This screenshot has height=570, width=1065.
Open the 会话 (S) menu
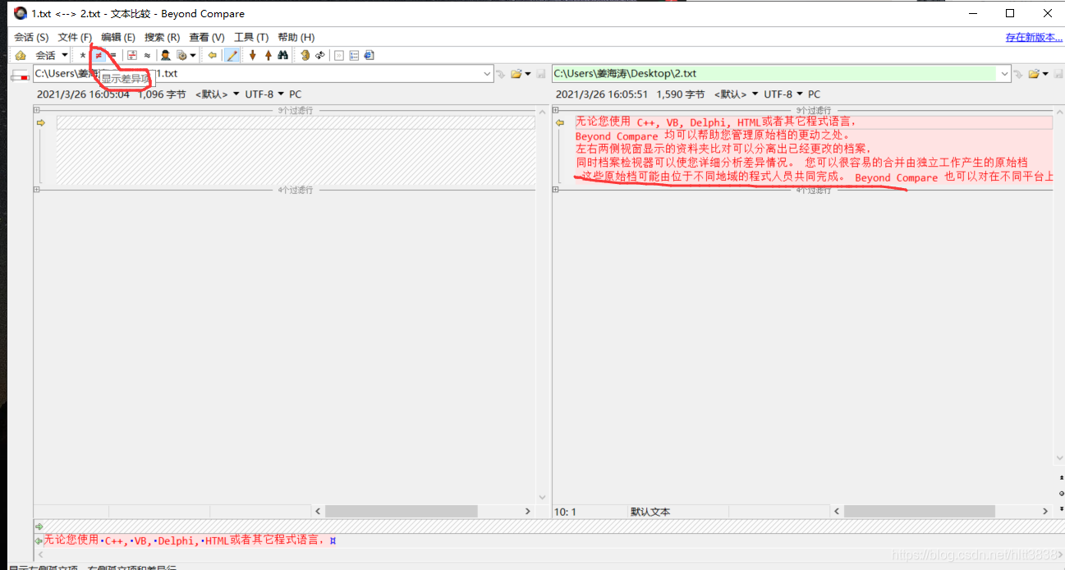click(31, 37)
